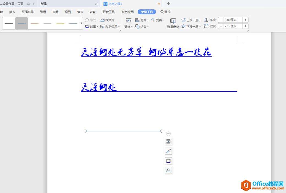Screen dimensions: 286x193
Task: Click floating layout options icon
Action: (168, 141)
